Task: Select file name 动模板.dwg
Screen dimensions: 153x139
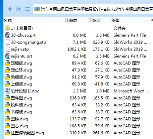Action: (x=22, y=77)
